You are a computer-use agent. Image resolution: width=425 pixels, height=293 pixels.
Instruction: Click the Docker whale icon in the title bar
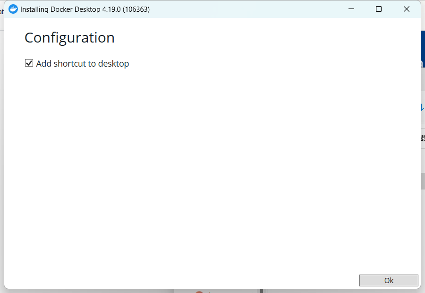tap(13, 9)
